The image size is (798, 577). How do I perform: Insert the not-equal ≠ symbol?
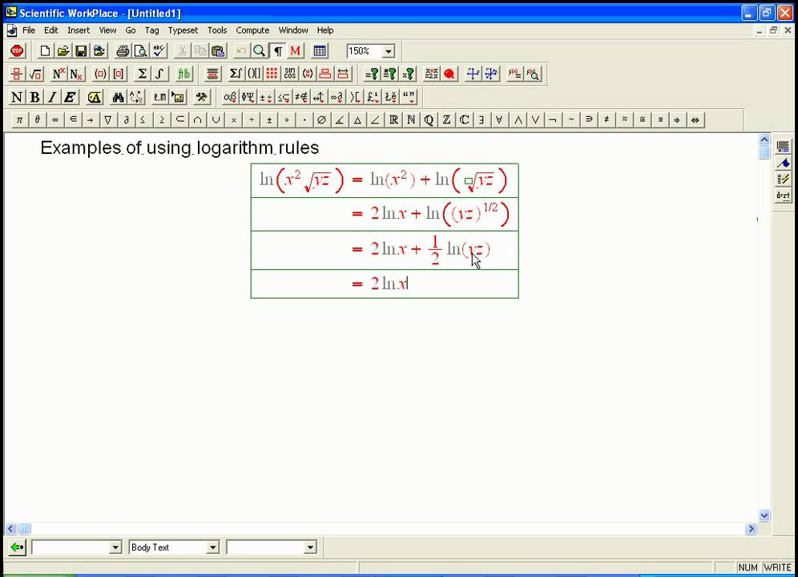pos(607,120)
